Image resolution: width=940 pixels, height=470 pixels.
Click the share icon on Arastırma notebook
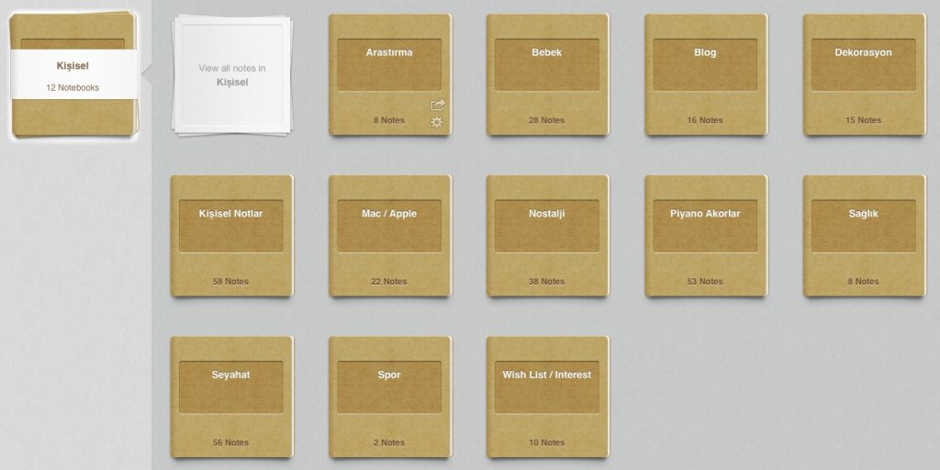coord(437,105)
